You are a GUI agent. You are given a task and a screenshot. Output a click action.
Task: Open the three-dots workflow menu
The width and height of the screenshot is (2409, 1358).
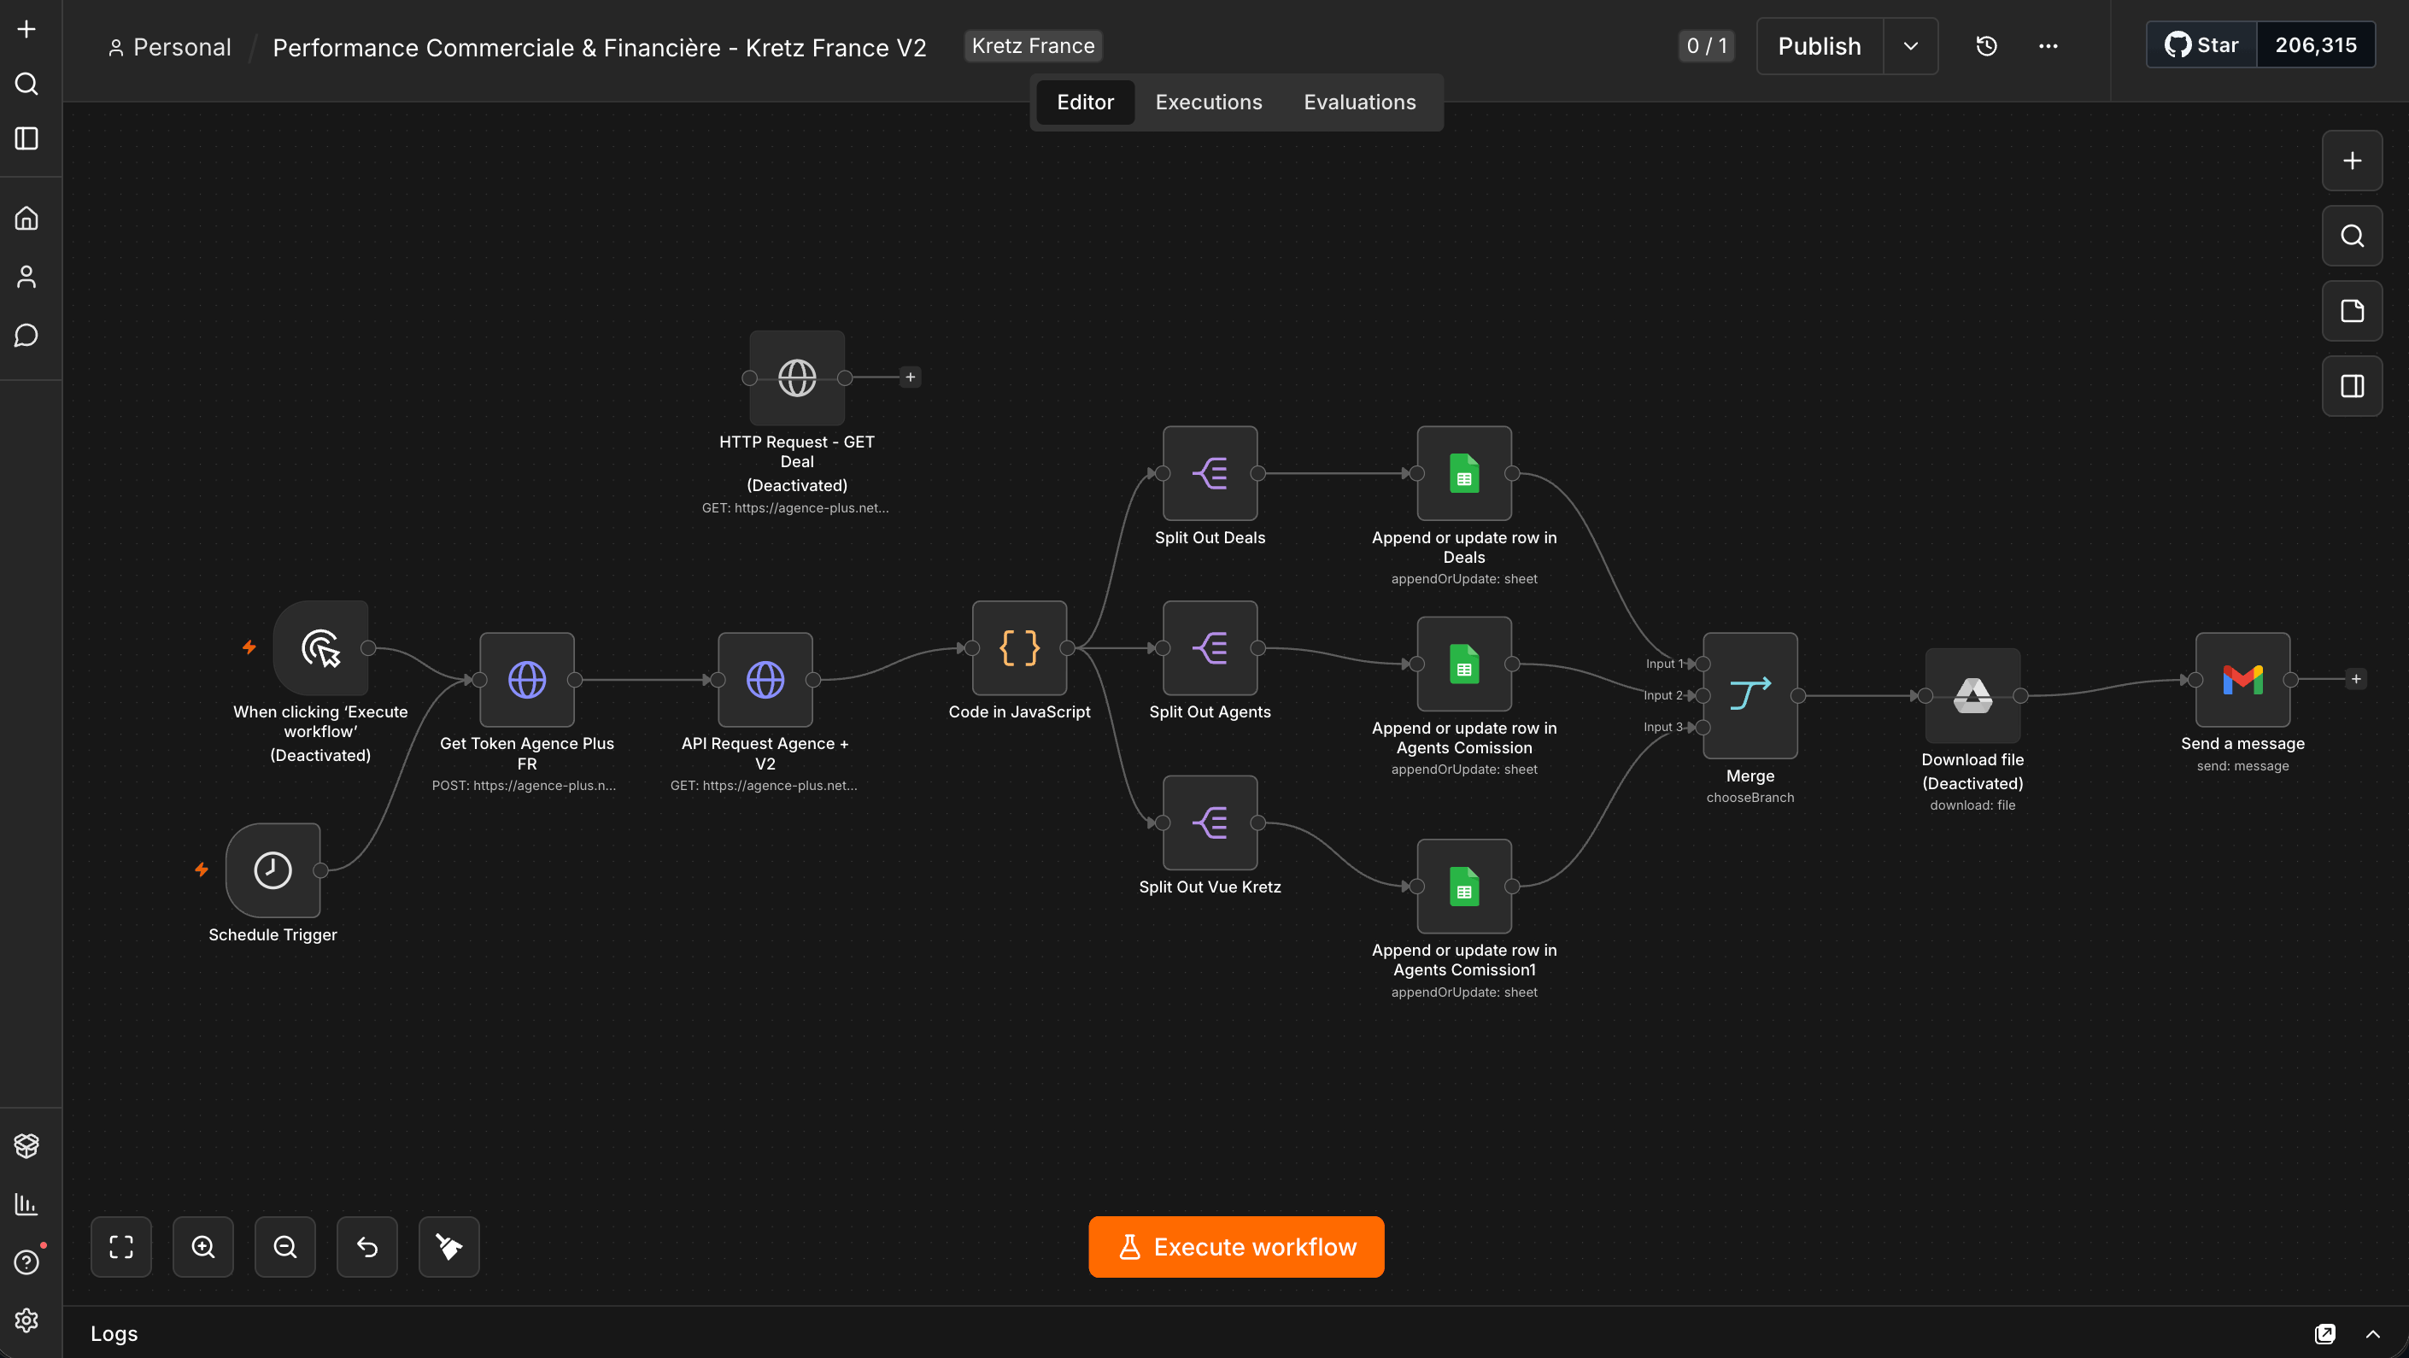(2048, 46)
